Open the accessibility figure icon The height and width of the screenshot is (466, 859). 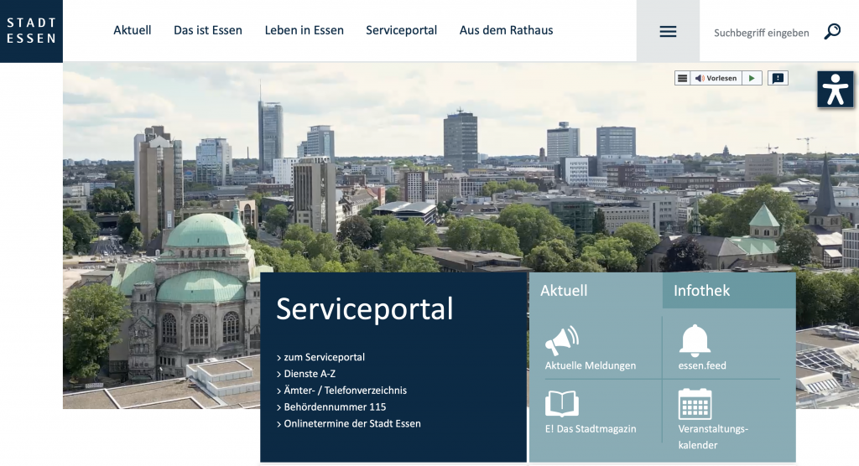coord(835,89)
